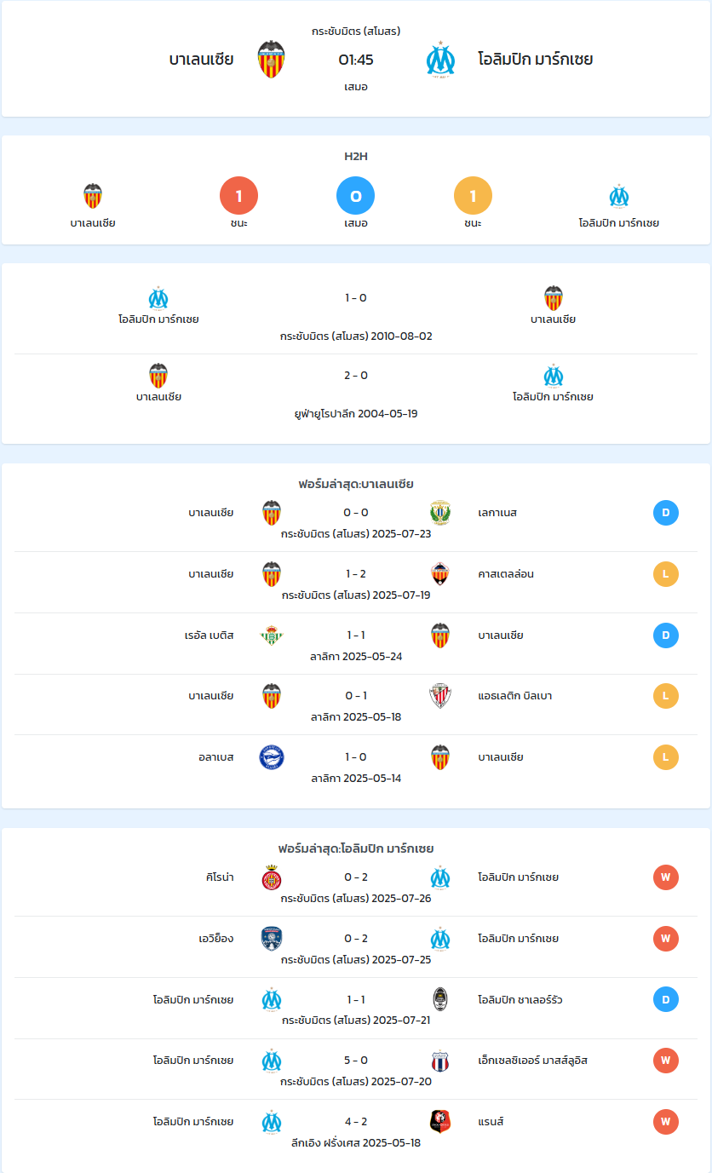The height and width of the screenshot is (1173, 712).
Task: Open the Leganes team crest
Action: (440, 513)
